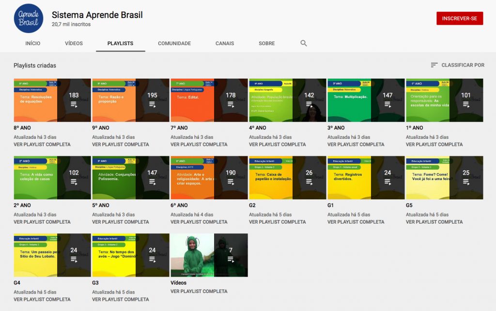Click the Sistema Aprende Brasil channel name
Image resolution: width=496 pixels, height=311 pixels.
pyautogui.click(x=97, y=15)
